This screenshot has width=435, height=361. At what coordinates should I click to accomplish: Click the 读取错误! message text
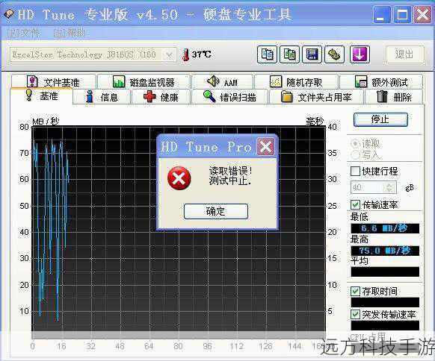230,171
